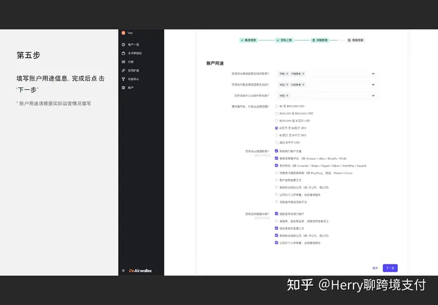This screenshot has height=305, width=438.
Task: Uncheck 供应商或其他第三方 in payment destinations
Action: (x=276, y=228)
